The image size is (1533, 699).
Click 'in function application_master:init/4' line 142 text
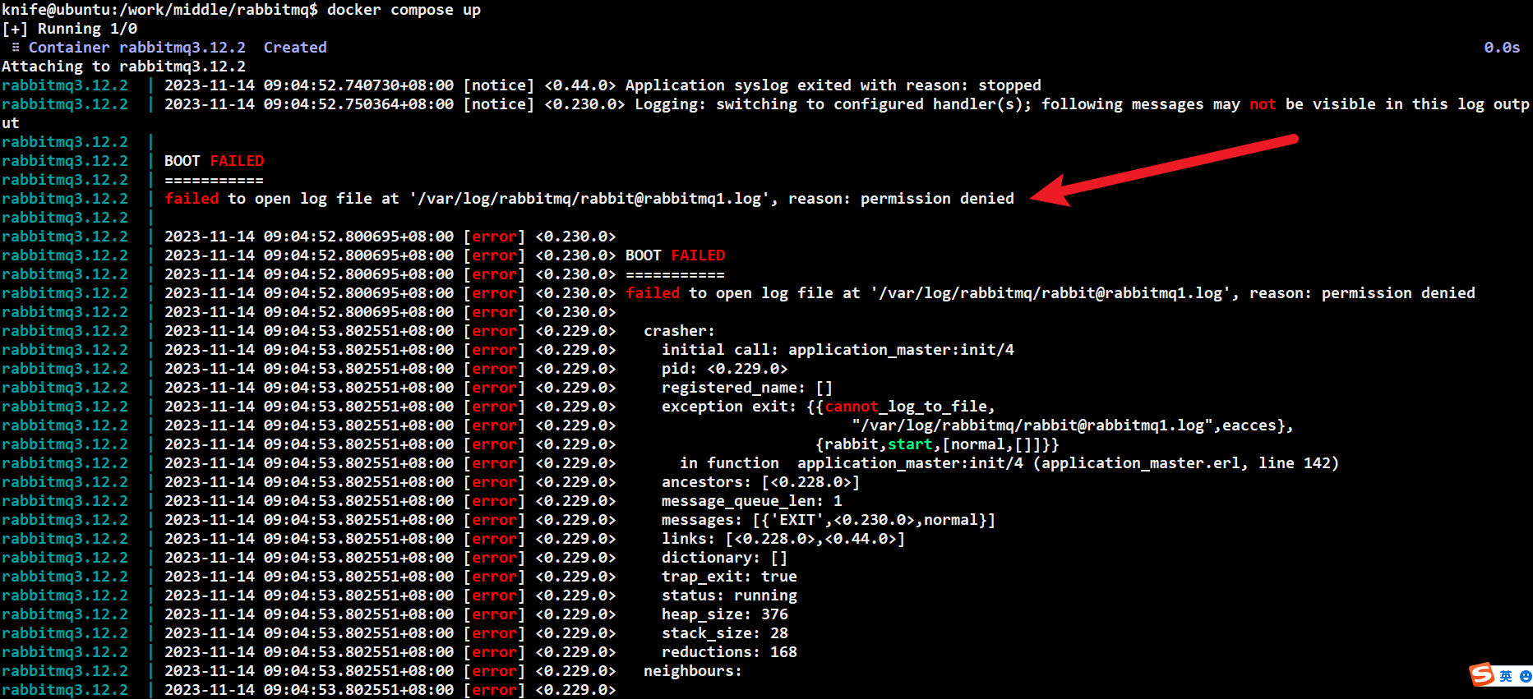tap(1009, 463)
